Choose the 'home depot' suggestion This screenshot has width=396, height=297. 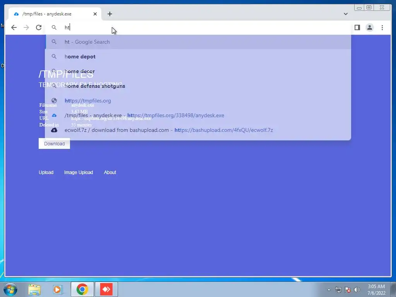(x=198, y=56)
